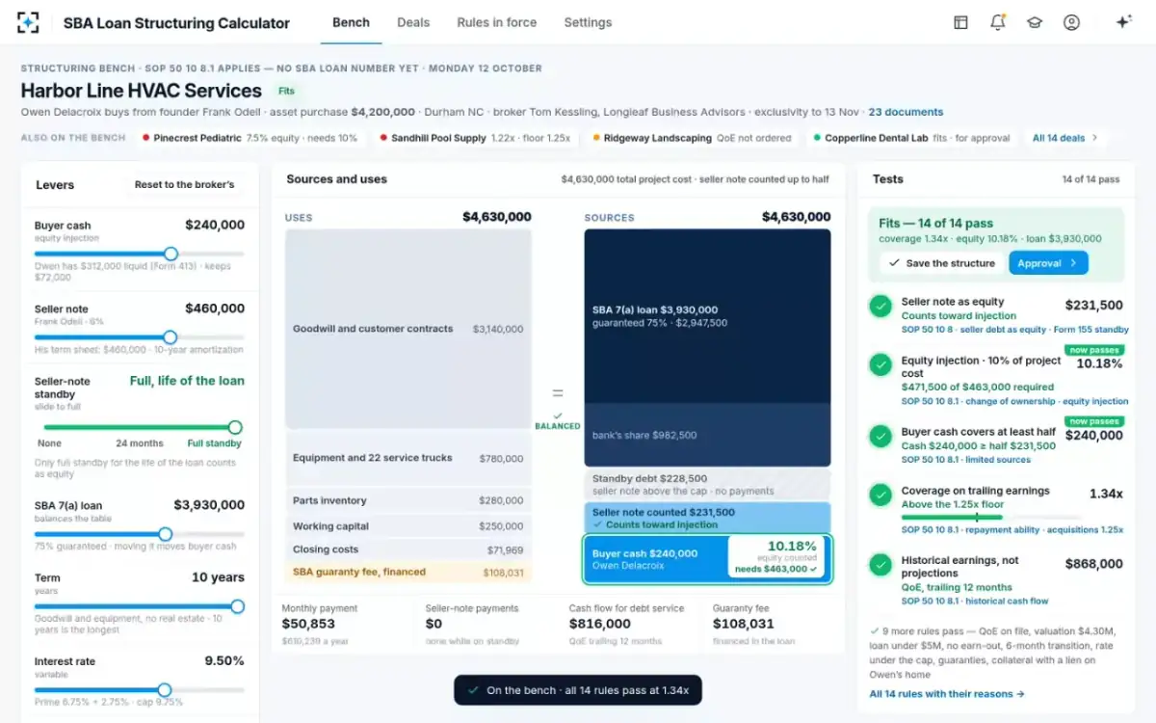Image resolution: width=1156 pixels, height=723 pixels.
Task: Select the Pinecrest Pediatric deal chip
Action: pyautogui.click(x=250, y=138)
